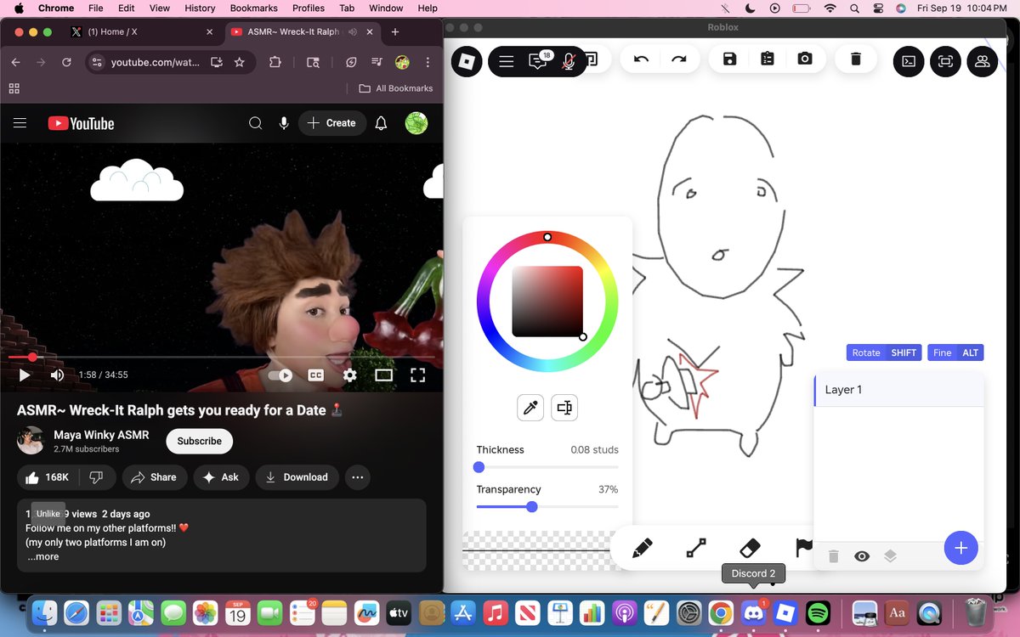Redo the stroke in Roblox
This screenshot has width=1020, height=637.
679,59
